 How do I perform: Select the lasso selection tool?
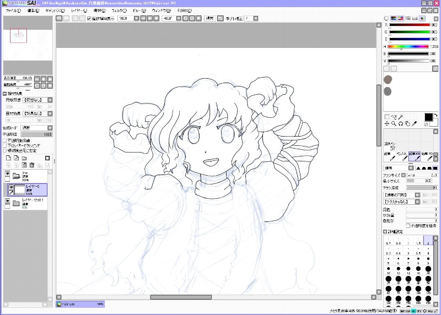[x=394, y=117]
